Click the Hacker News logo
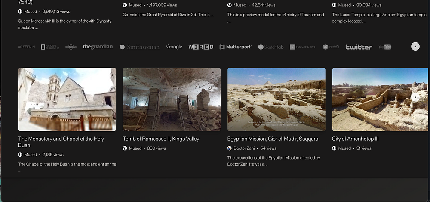 [x=302, y=47]
